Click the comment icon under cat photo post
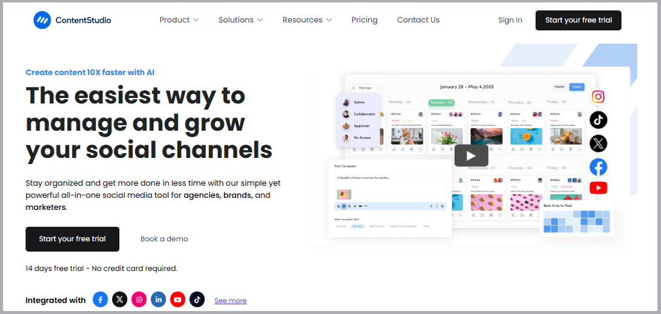 403,149
